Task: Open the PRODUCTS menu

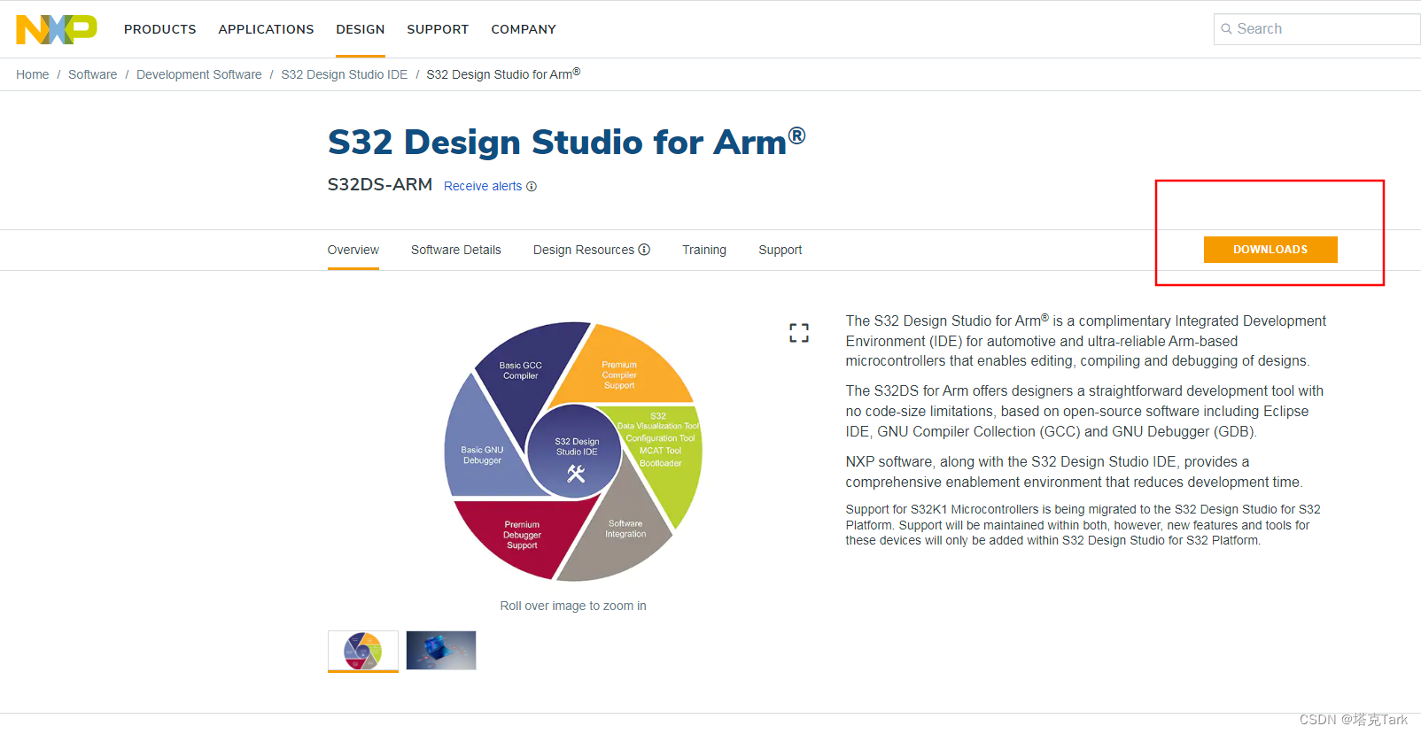Action: coord(160,29)
